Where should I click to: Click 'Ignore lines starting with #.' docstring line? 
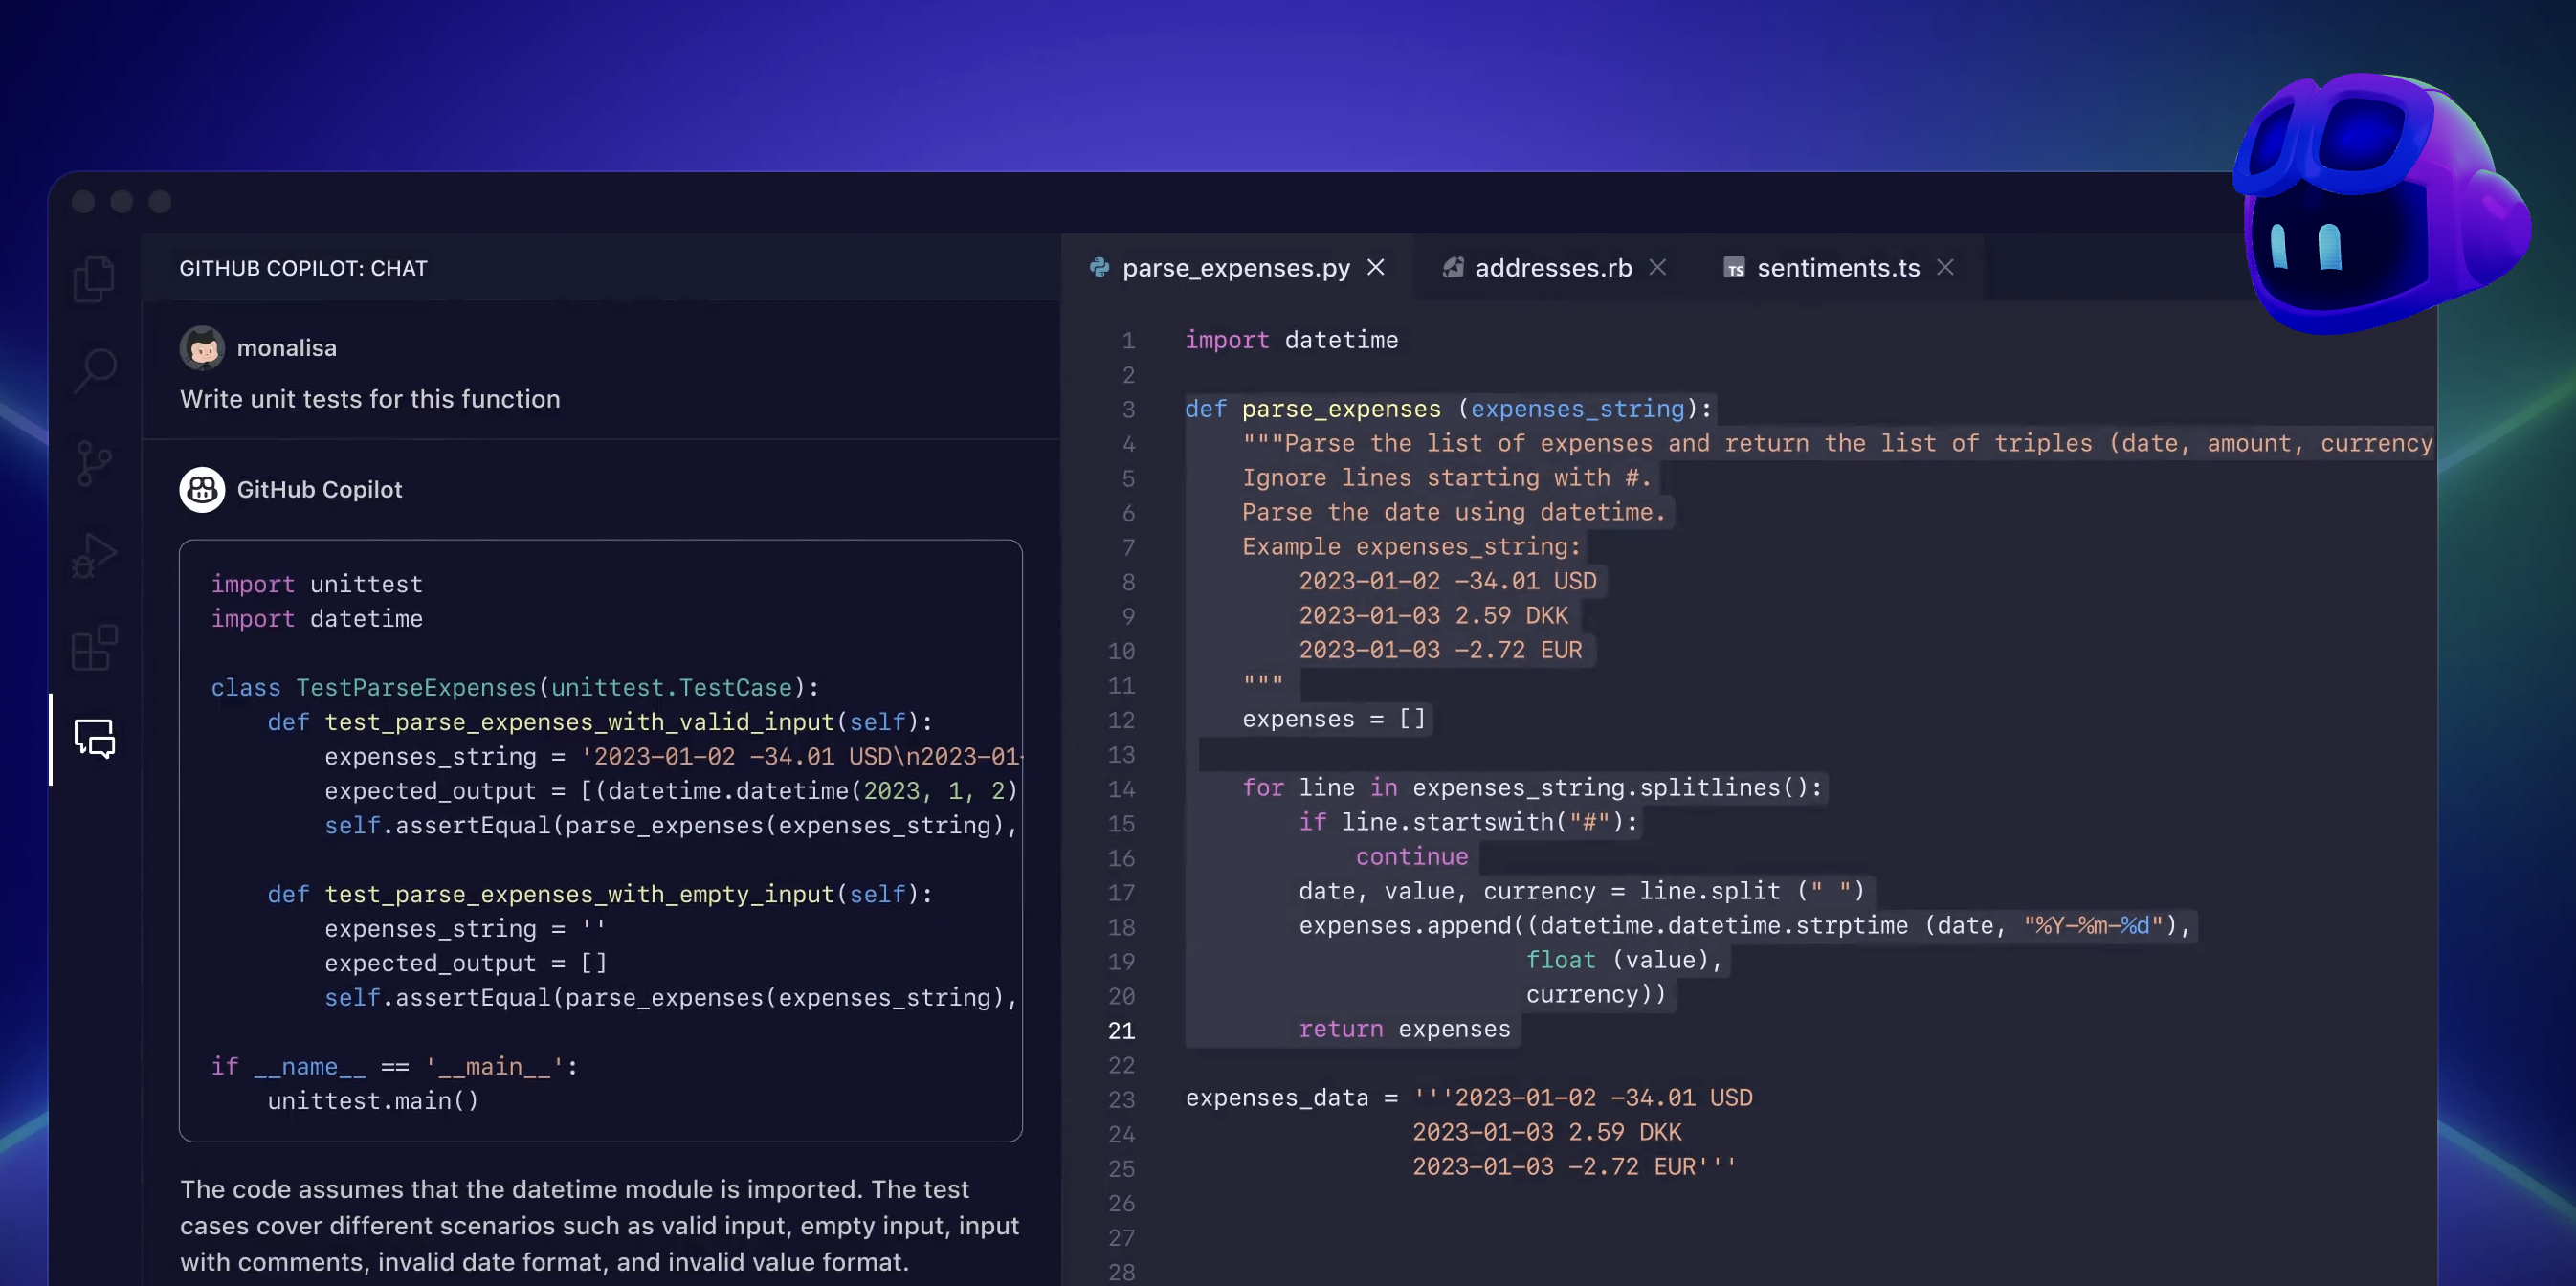1445,478
